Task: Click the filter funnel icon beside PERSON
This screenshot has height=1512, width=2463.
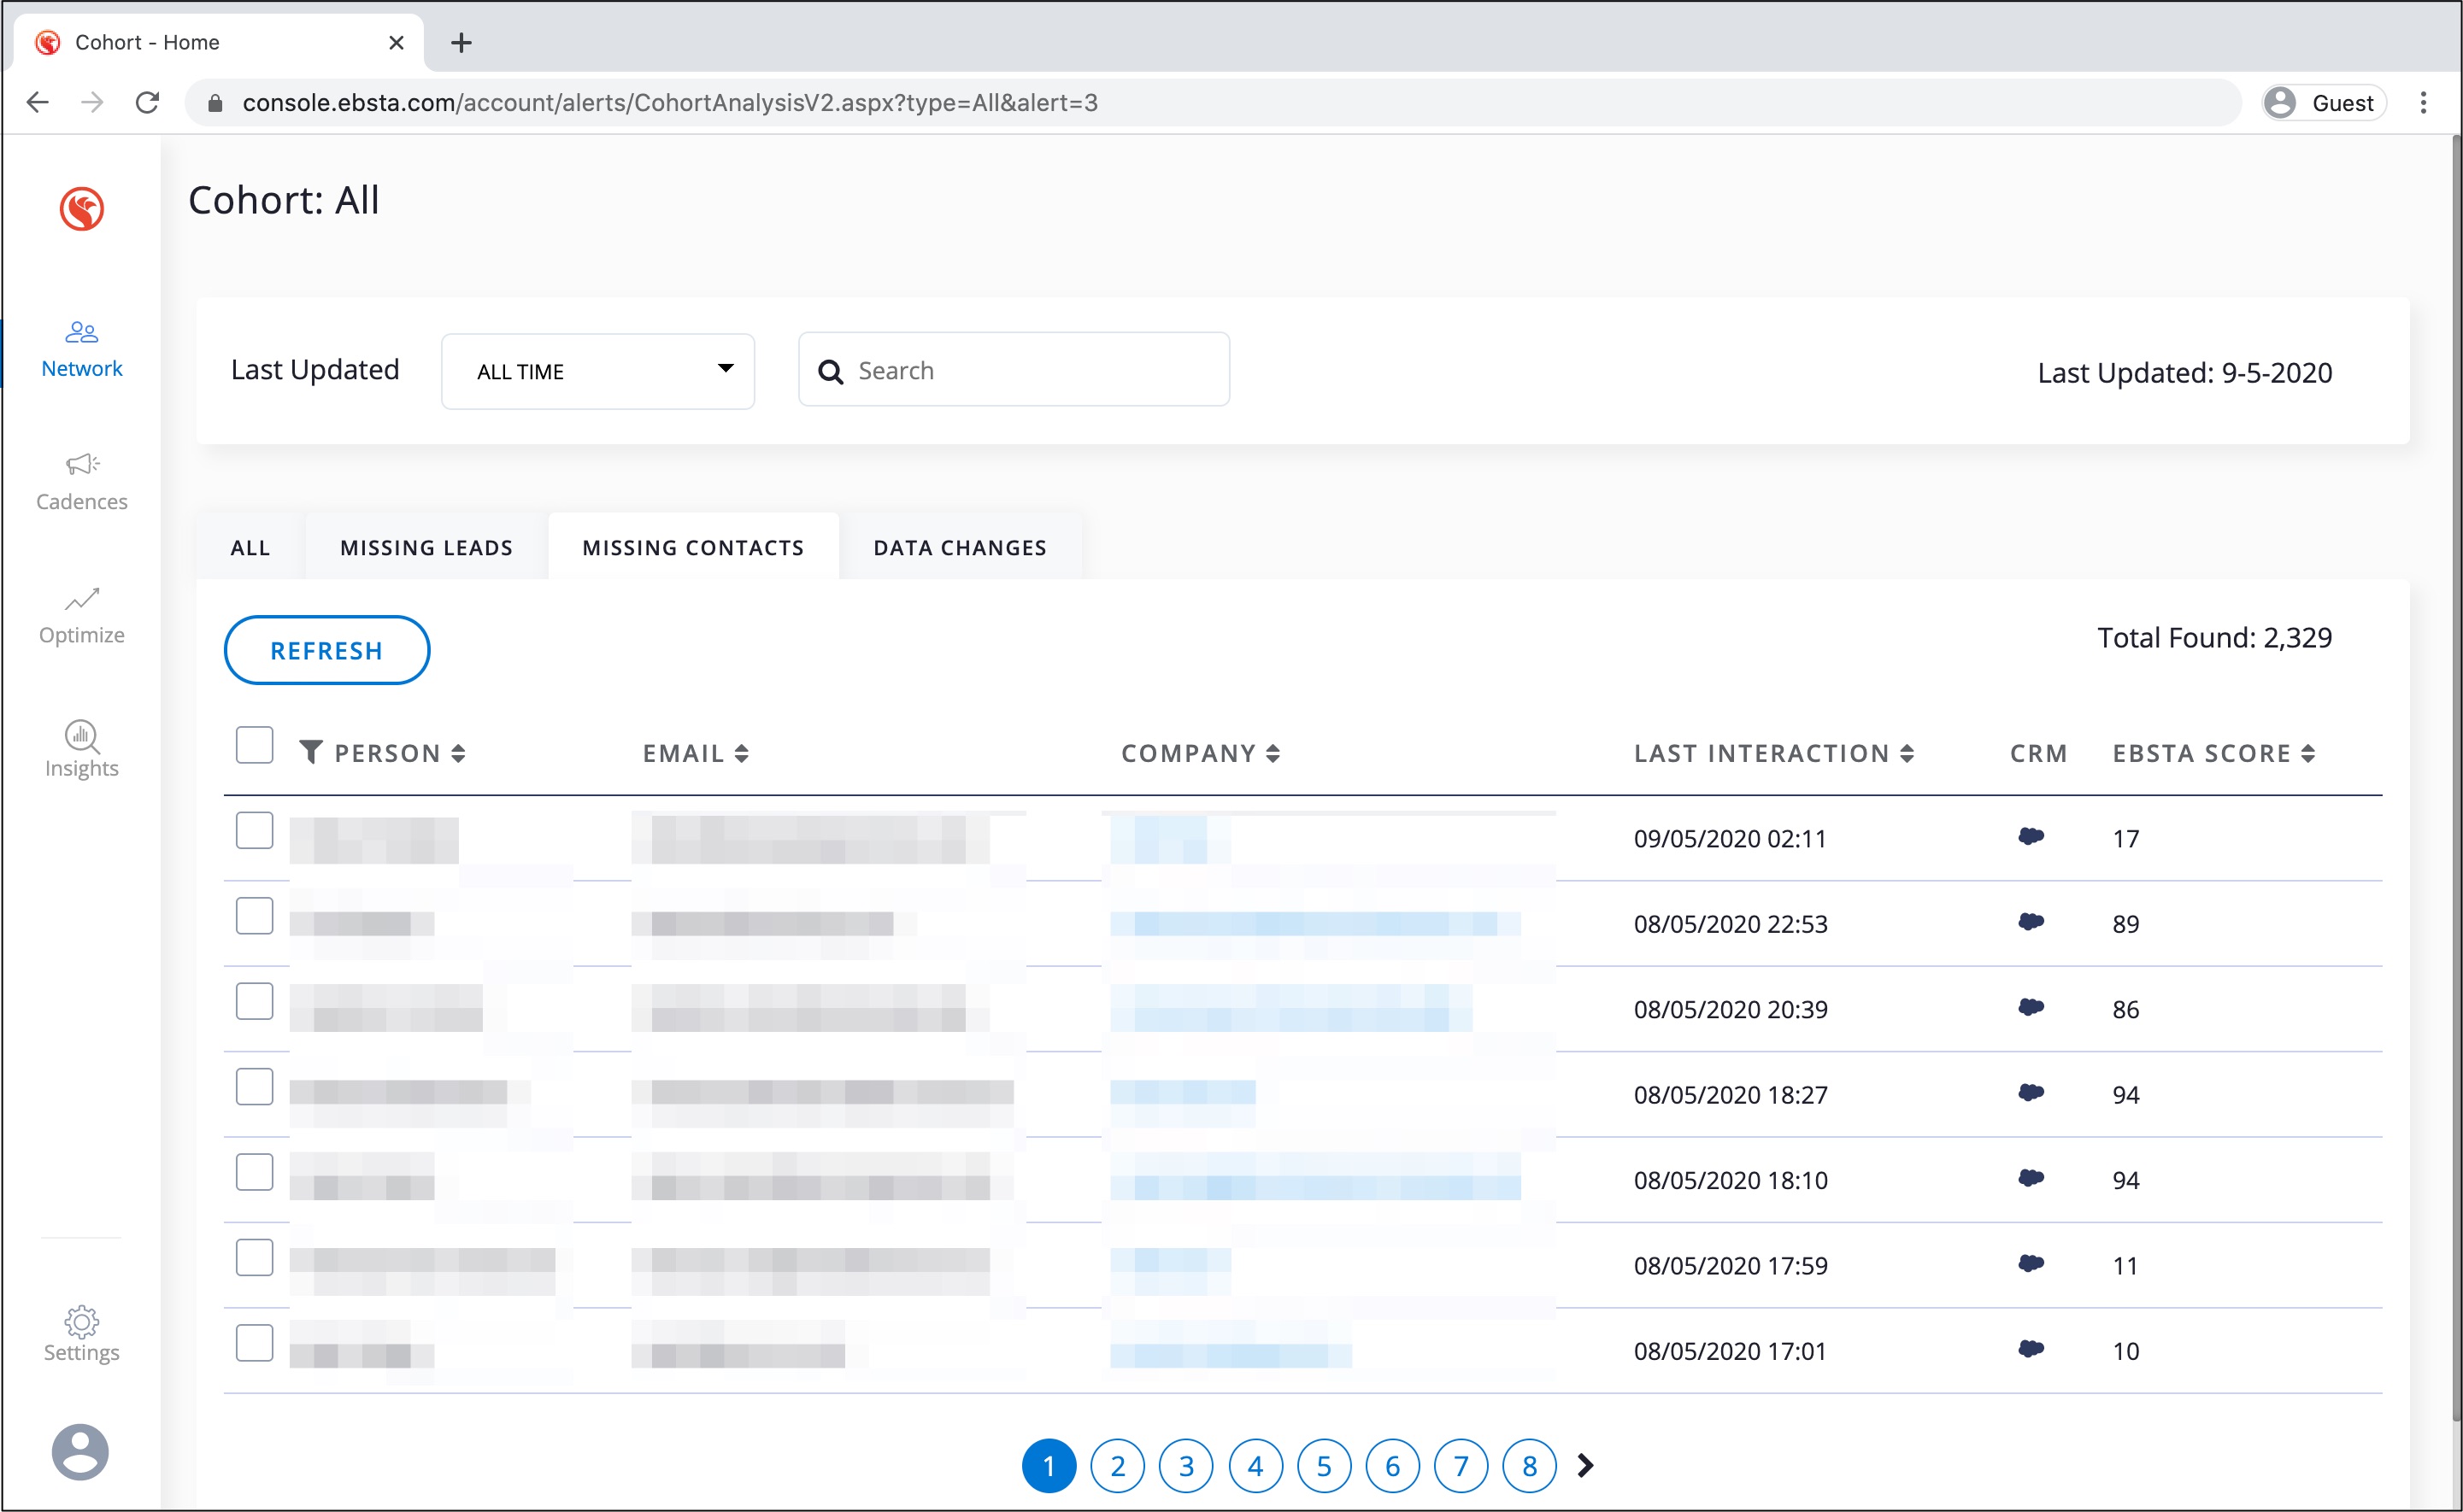Action: click(x=311, y=752)
